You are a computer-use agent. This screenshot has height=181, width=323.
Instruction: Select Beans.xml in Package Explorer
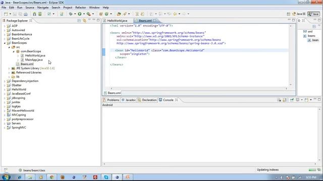click(27, 64)
